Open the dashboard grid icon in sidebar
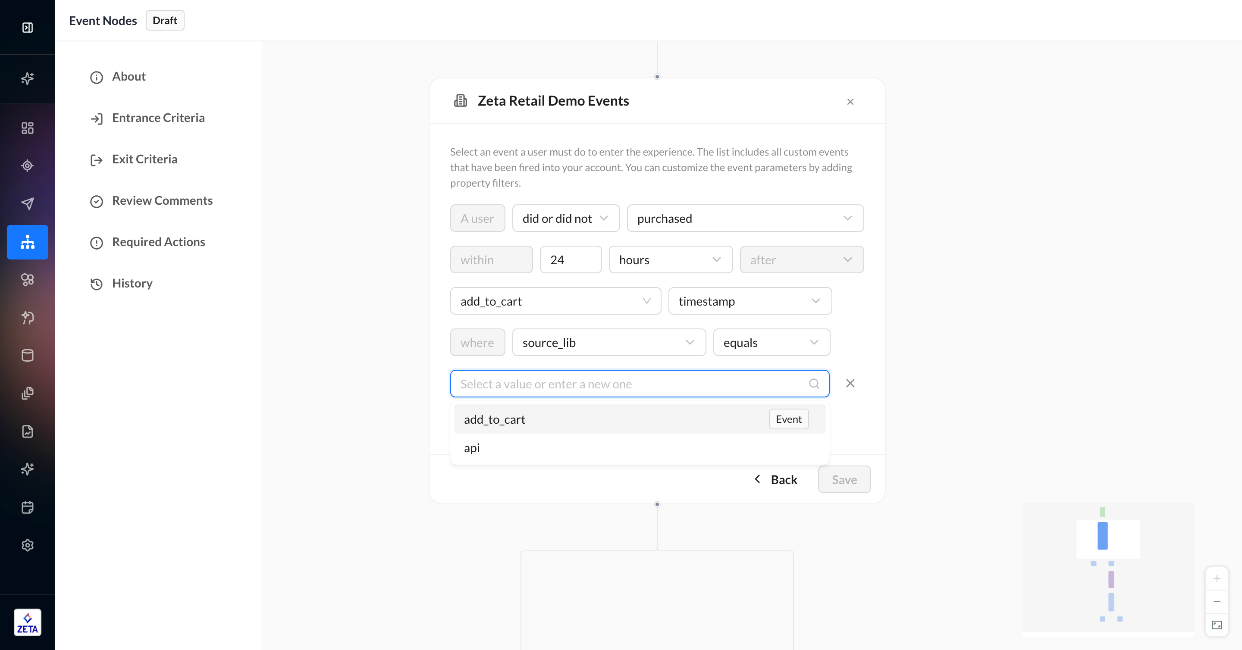The width and height of the screenshot is (1242, 650). point(28,128)
